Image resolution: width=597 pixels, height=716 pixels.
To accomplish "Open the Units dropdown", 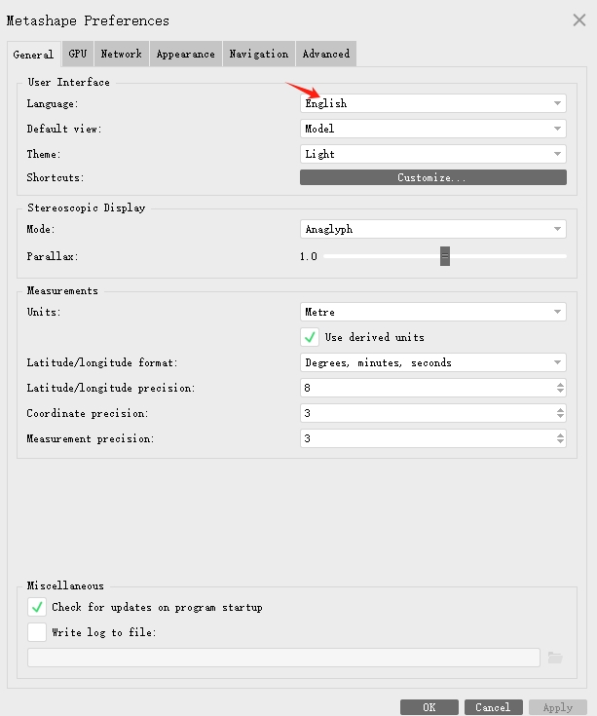I will [432, 313].
